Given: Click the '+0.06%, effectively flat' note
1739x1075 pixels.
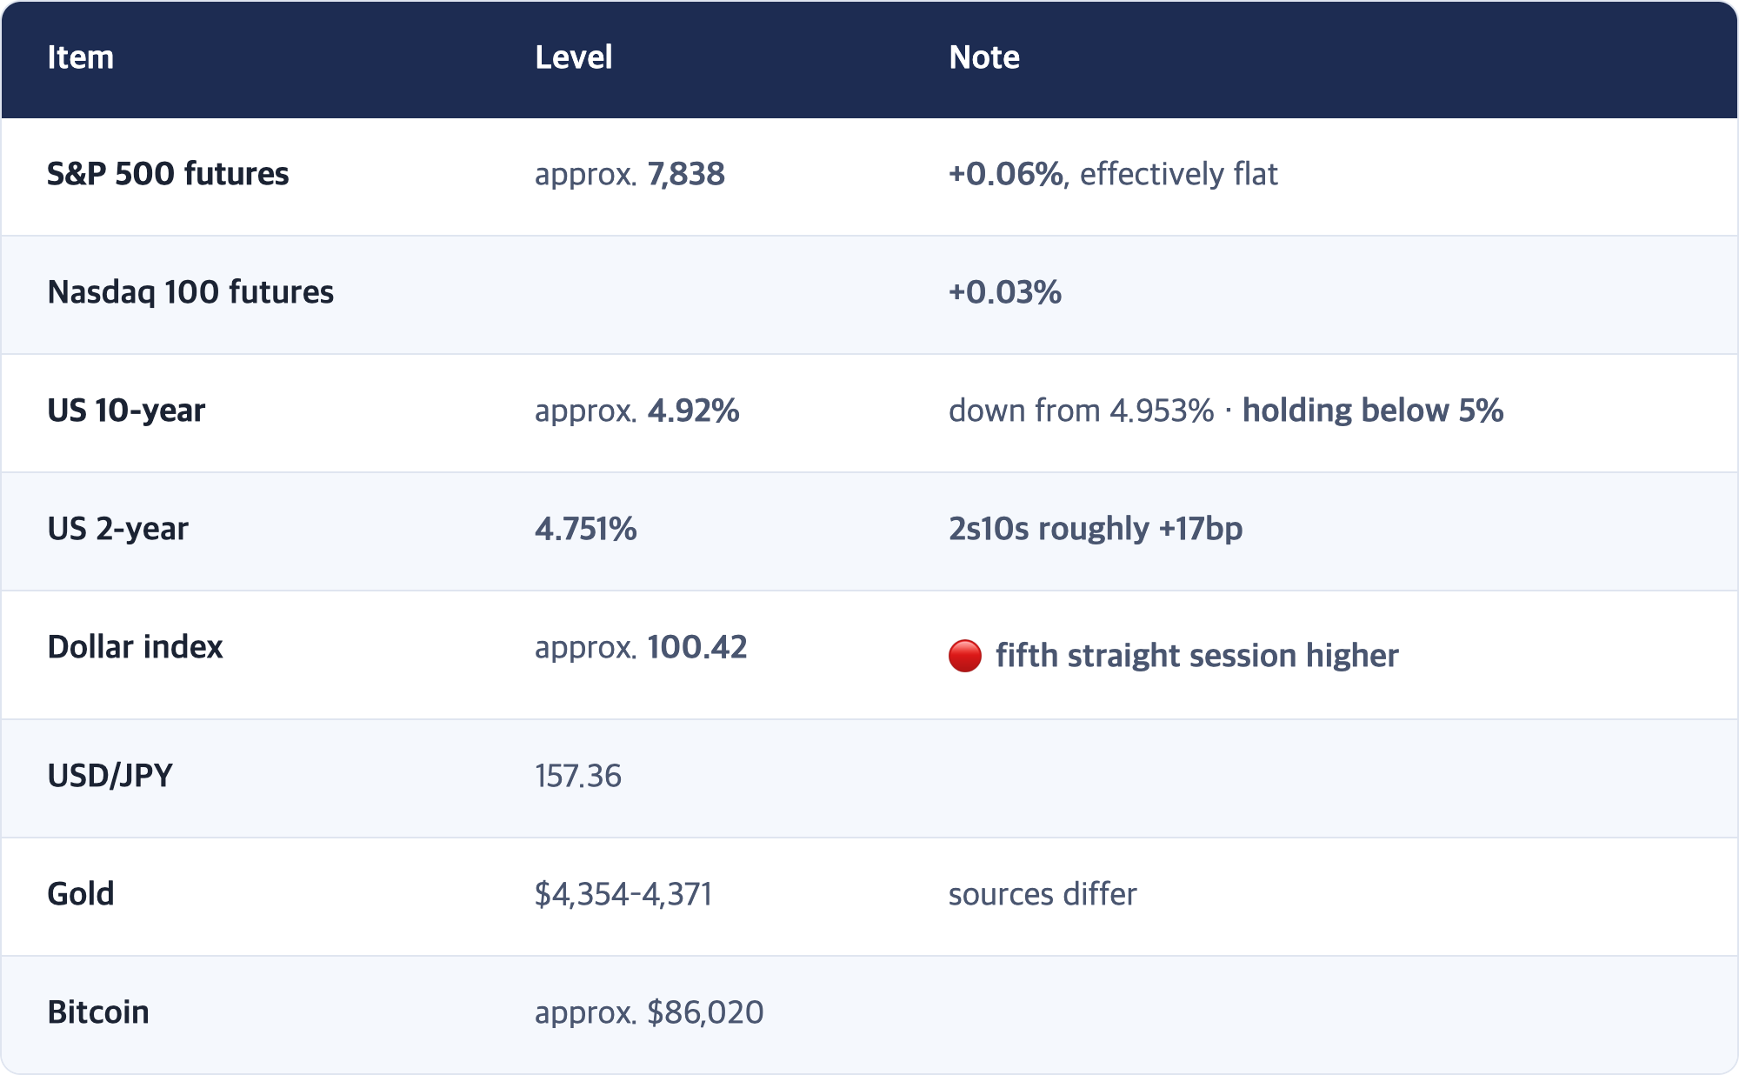Looking at the screenshot, I should [x=1113, y=174].
